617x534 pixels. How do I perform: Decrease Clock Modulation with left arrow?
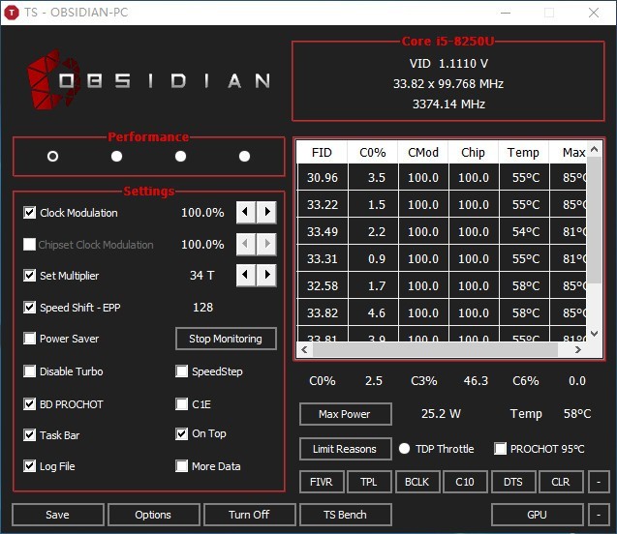246,213
